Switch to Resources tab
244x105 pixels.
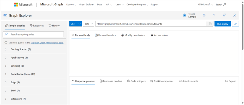coord(37,26)
